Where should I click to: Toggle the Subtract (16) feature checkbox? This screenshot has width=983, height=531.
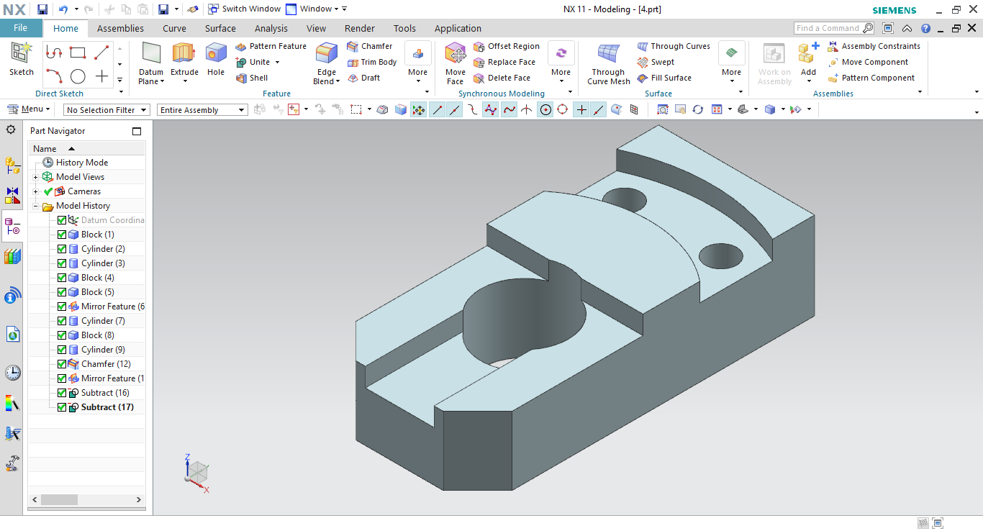(62, 393)
